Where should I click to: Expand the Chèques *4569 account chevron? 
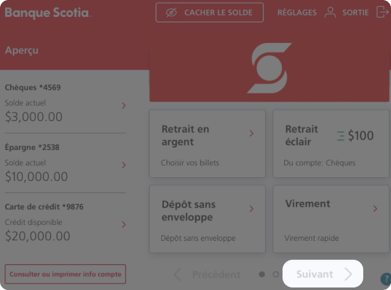[x=124, y=106]
